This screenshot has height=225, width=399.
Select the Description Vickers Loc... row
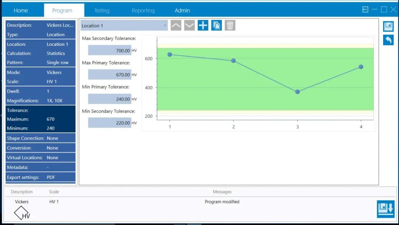(41, 25)
